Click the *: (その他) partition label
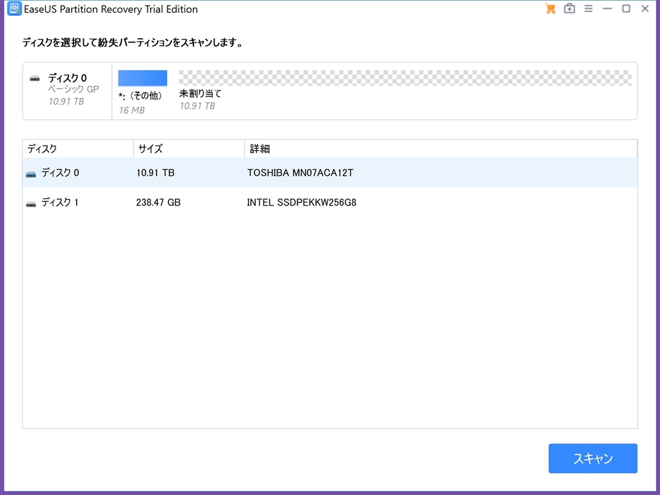Screen dimensions: 660x495 (x=140, y=96)
